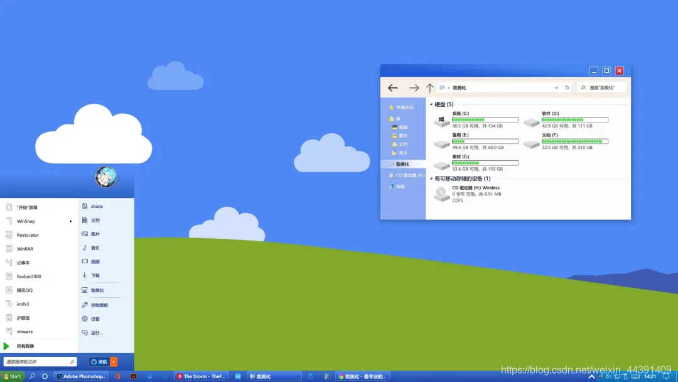
Task: Open the address bar history dropdown
Action: click(556, 88)
